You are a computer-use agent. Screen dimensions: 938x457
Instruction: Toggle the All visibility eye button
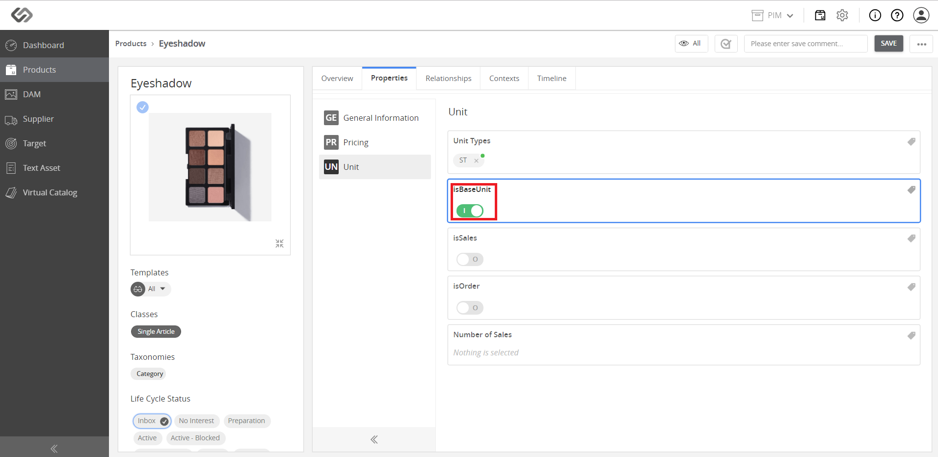[x=691, y=43]
